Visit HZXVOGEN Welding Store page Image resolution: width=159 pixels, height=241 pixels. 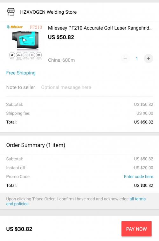coord(48,12)
